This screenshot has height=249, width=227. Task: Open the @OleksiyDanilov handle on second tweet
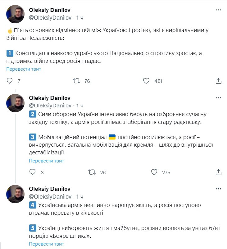pos(50,106)
